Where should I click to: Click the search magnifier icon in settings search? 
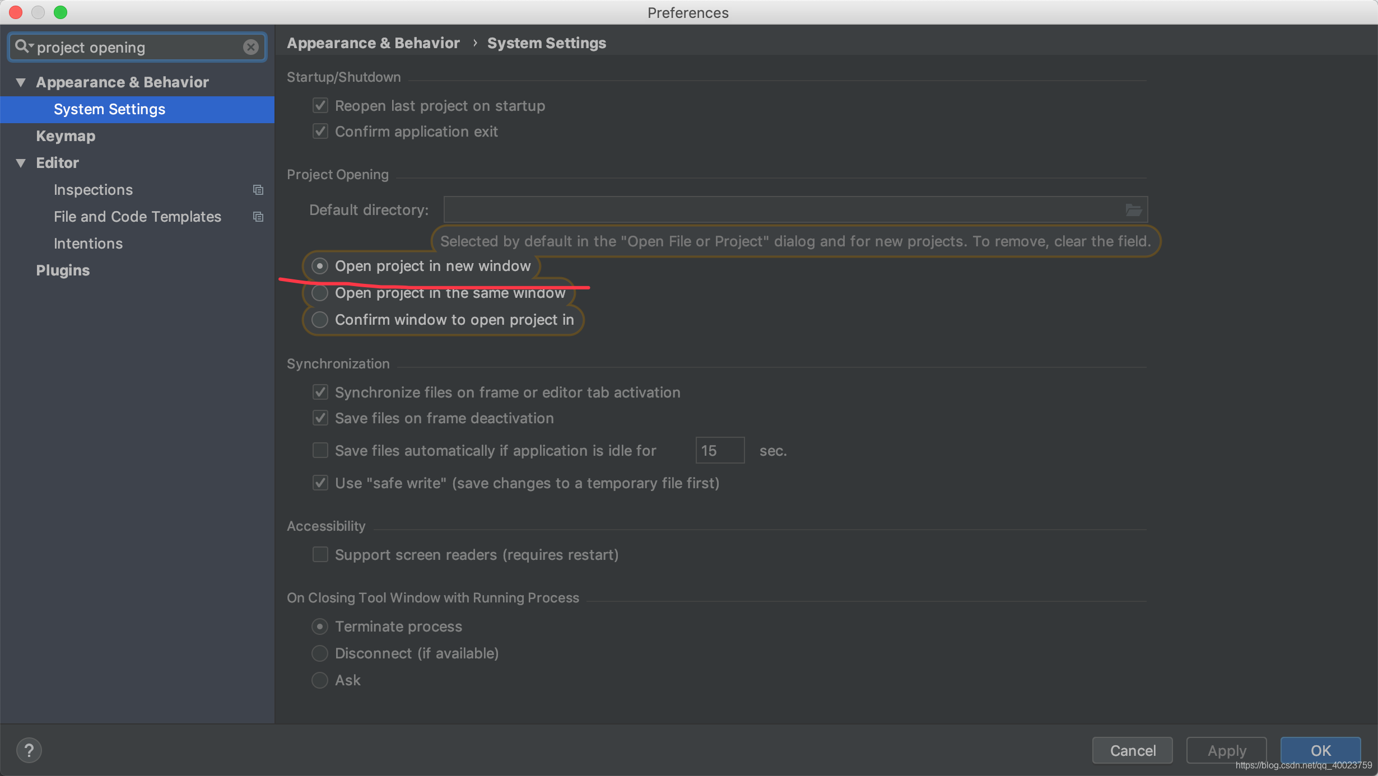pos(22,46)
